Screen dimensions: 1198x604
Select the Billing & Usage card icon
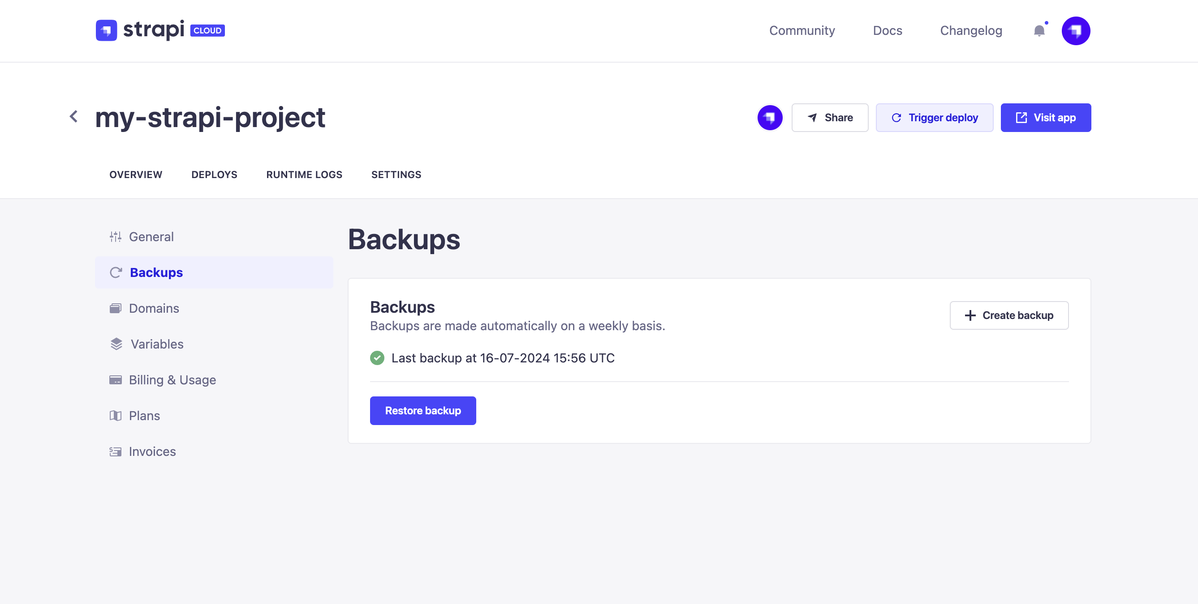(x=115, y=380)
